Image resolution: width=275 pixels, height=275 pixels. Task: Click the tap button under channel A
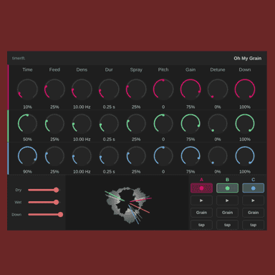coord(201,225)
